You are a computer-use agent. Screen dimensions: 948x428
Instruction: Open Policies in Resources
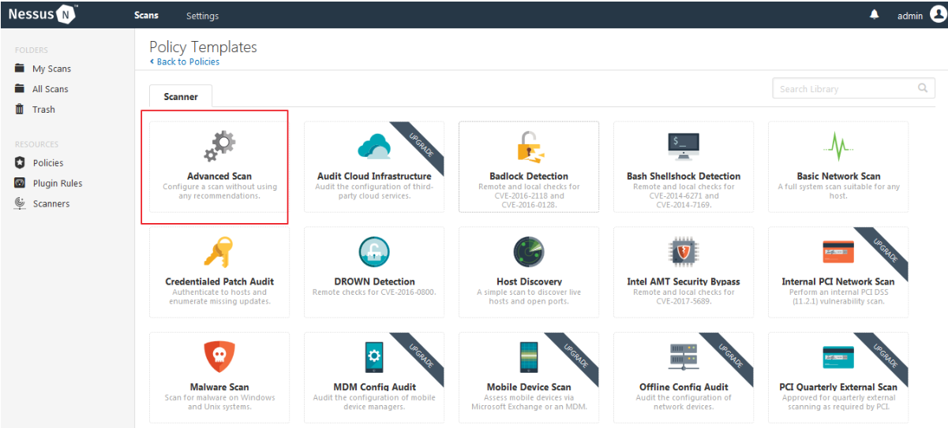[48, 163]
